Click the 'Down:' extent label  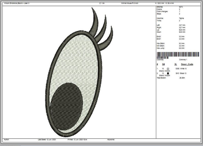(159, 32)
